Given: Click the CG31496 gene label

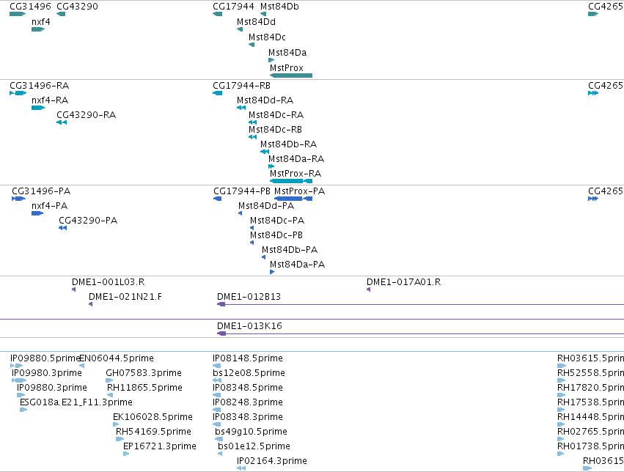Looking at the screenshot, I should (30, 7).
